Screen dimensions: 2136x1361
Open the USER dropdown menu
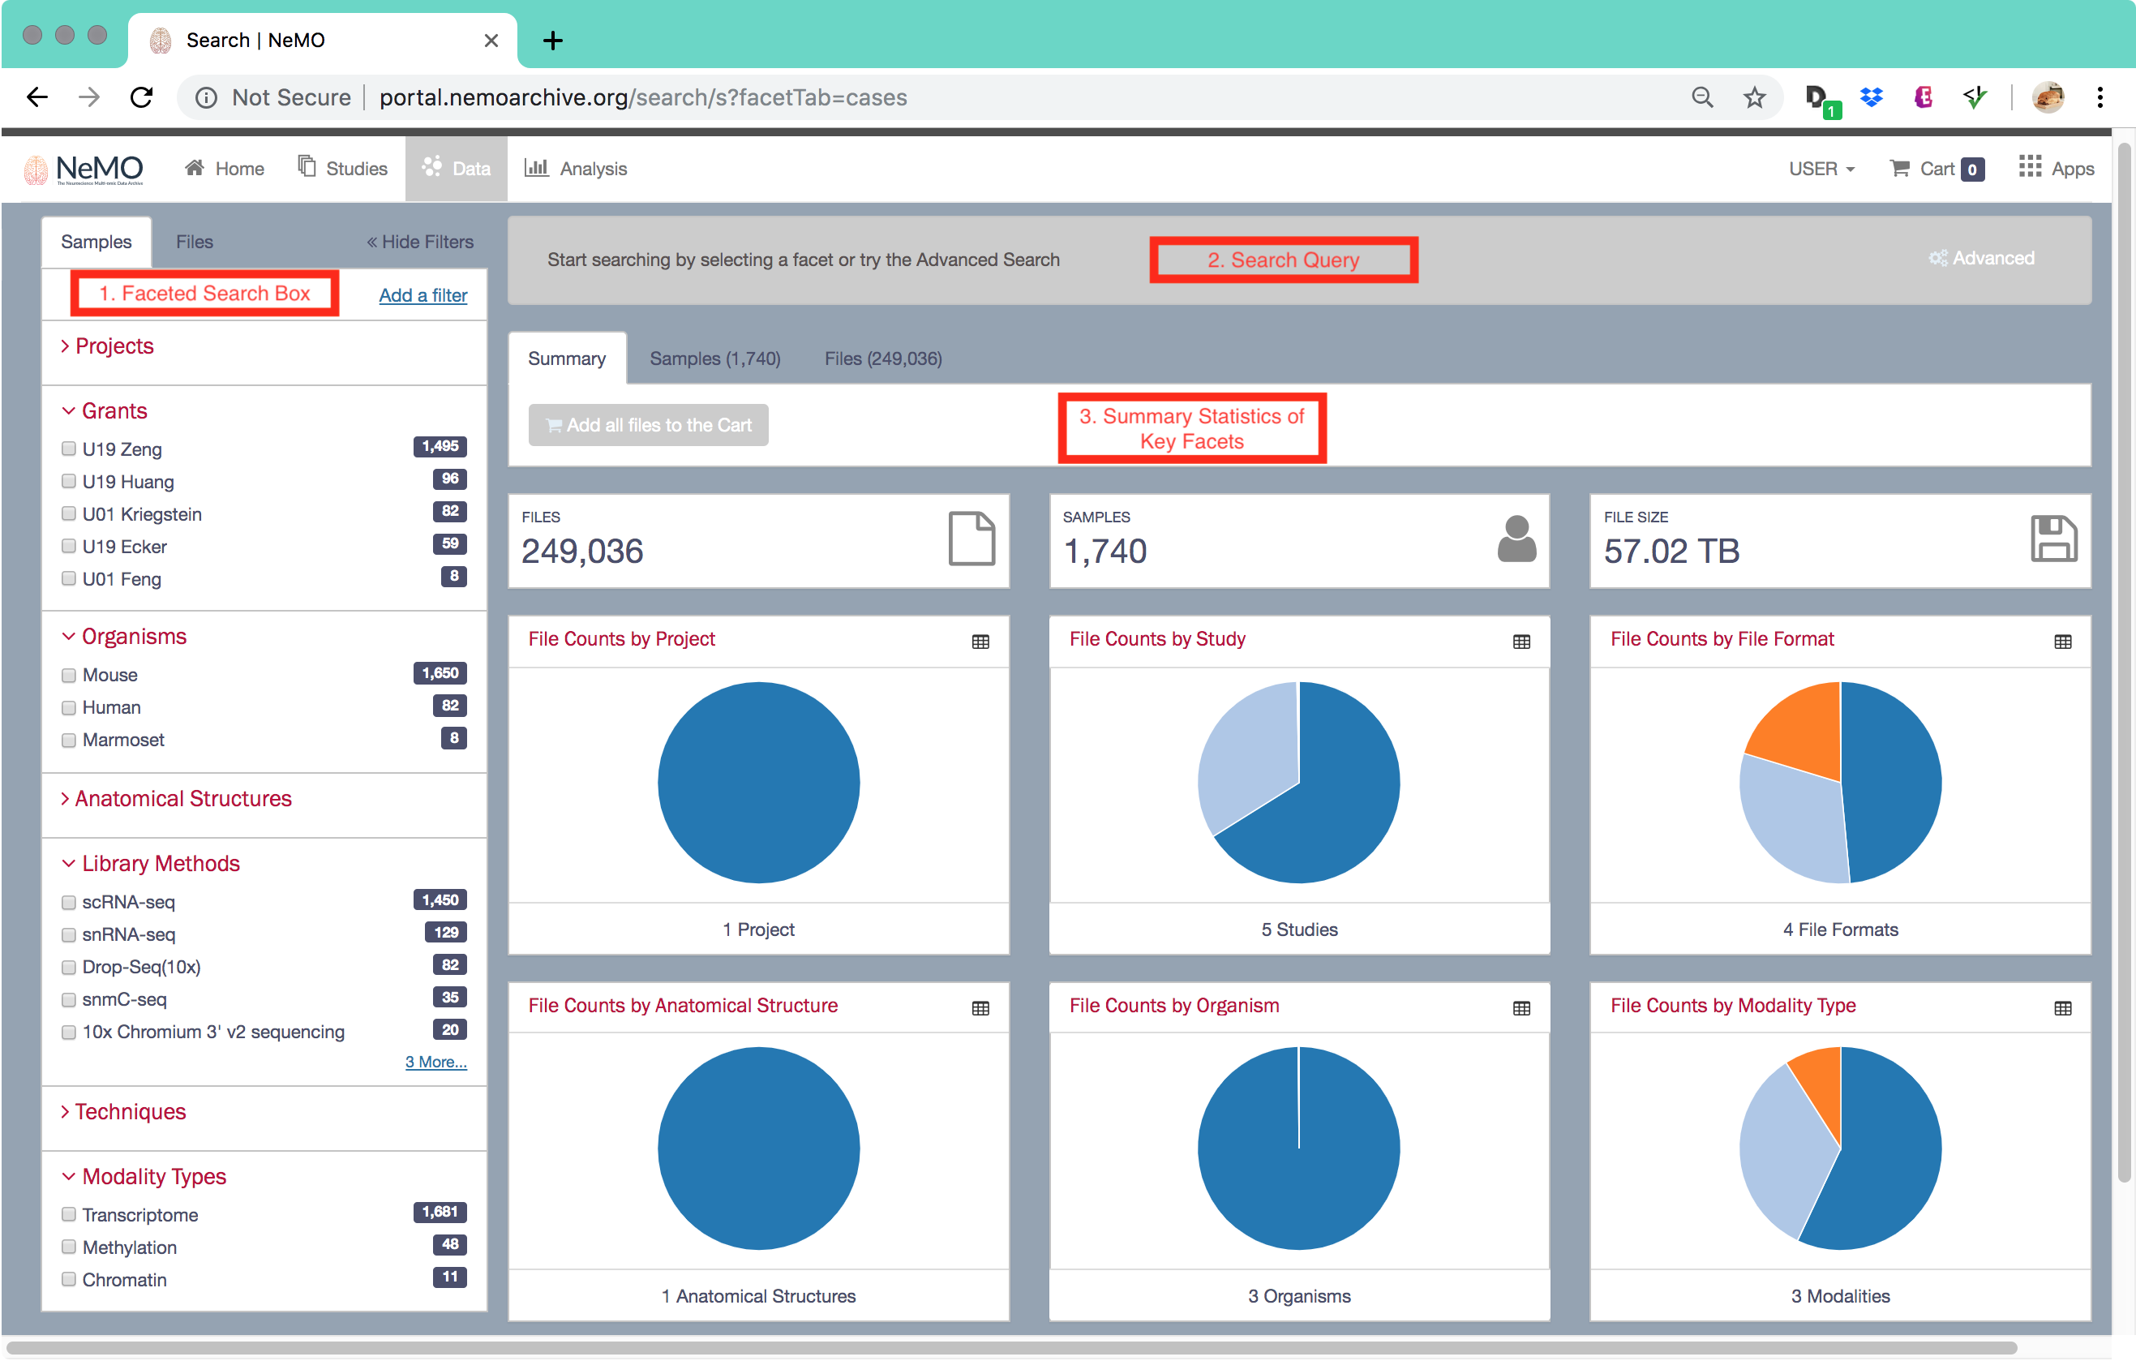(1821, 169)
